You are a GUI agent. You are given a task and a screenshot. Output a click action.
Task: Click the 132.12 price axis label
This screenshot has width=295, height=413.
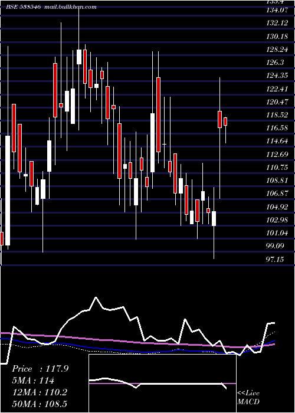pyautogui.click(x=277, y=23)
